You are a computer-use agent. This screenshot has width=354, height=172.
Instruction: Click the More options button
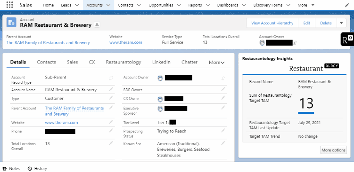point(333,150)
